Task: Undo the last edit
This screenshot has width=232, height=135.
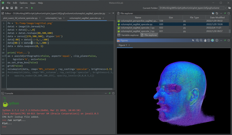Action: pos(22,8)
